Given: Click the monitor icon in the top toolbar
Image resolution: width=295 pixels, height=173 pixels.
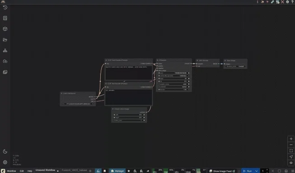Looking at the screenshot, I should [x=277, y=2].
